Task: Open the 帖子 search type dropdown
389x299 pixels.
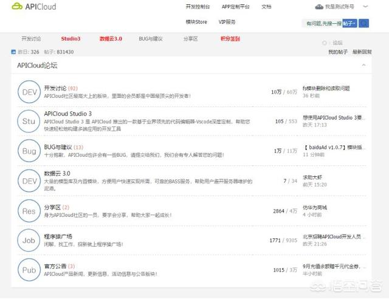Action: coord(349,23)
